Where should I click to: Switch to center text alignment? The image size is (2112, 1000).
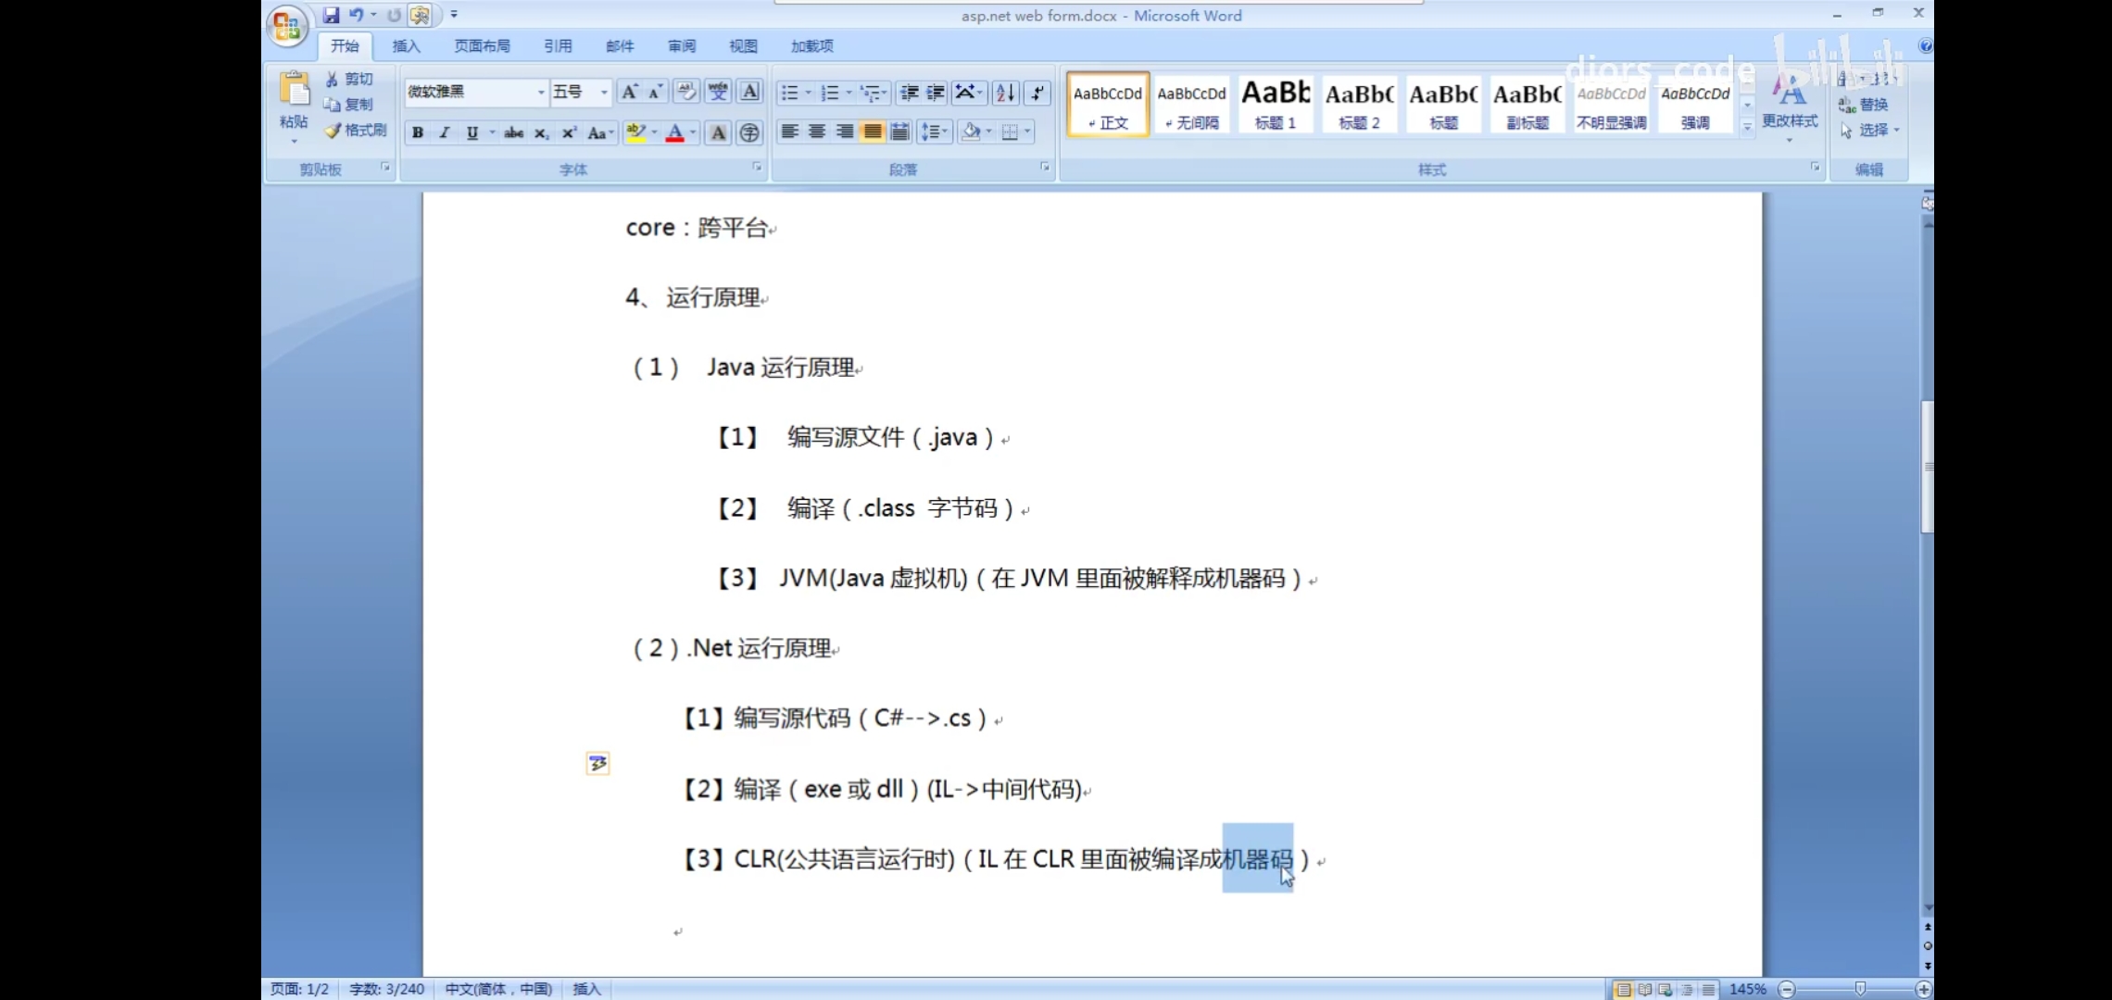817,132
